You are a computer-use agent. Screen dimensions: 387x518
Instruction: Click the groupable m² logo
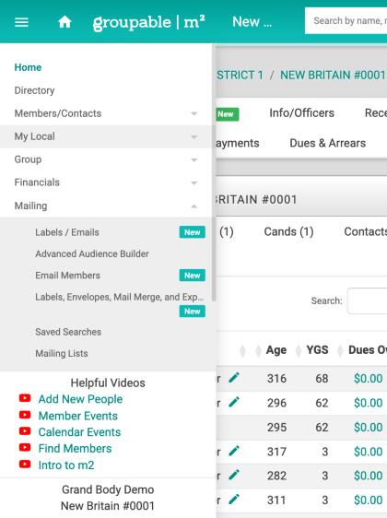[x=149, y=22]
